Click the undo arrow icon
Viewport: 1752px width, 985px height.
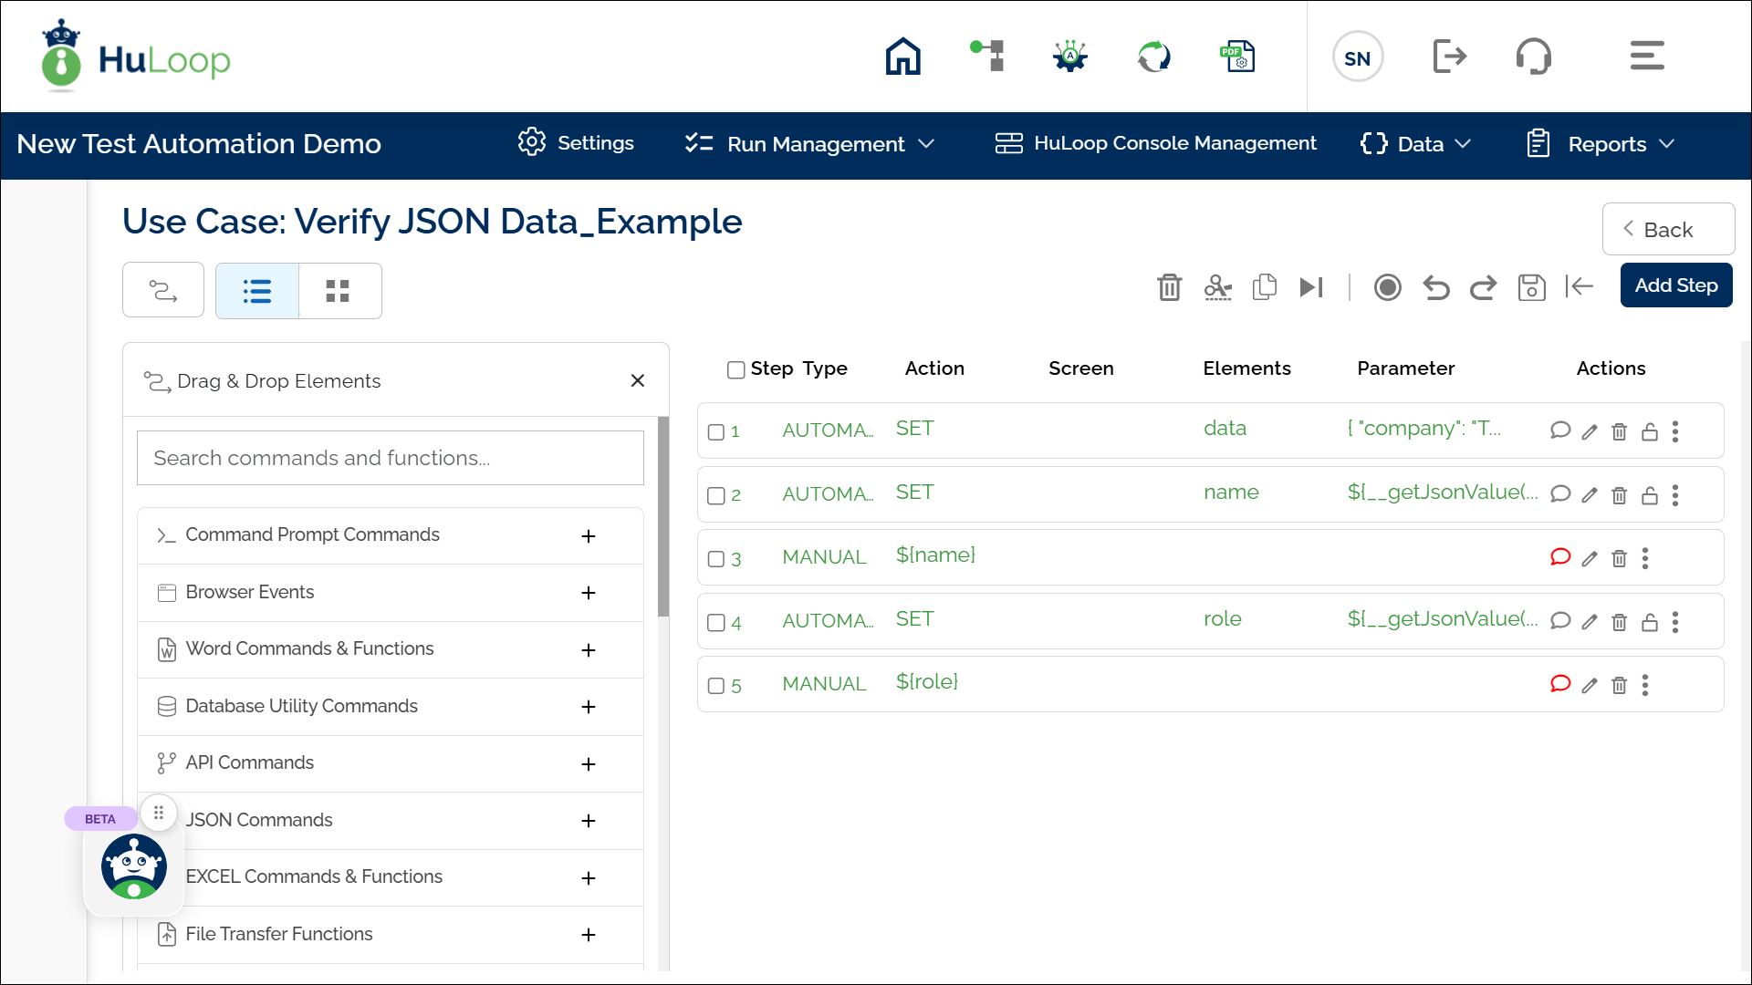tap(1435, 287)
